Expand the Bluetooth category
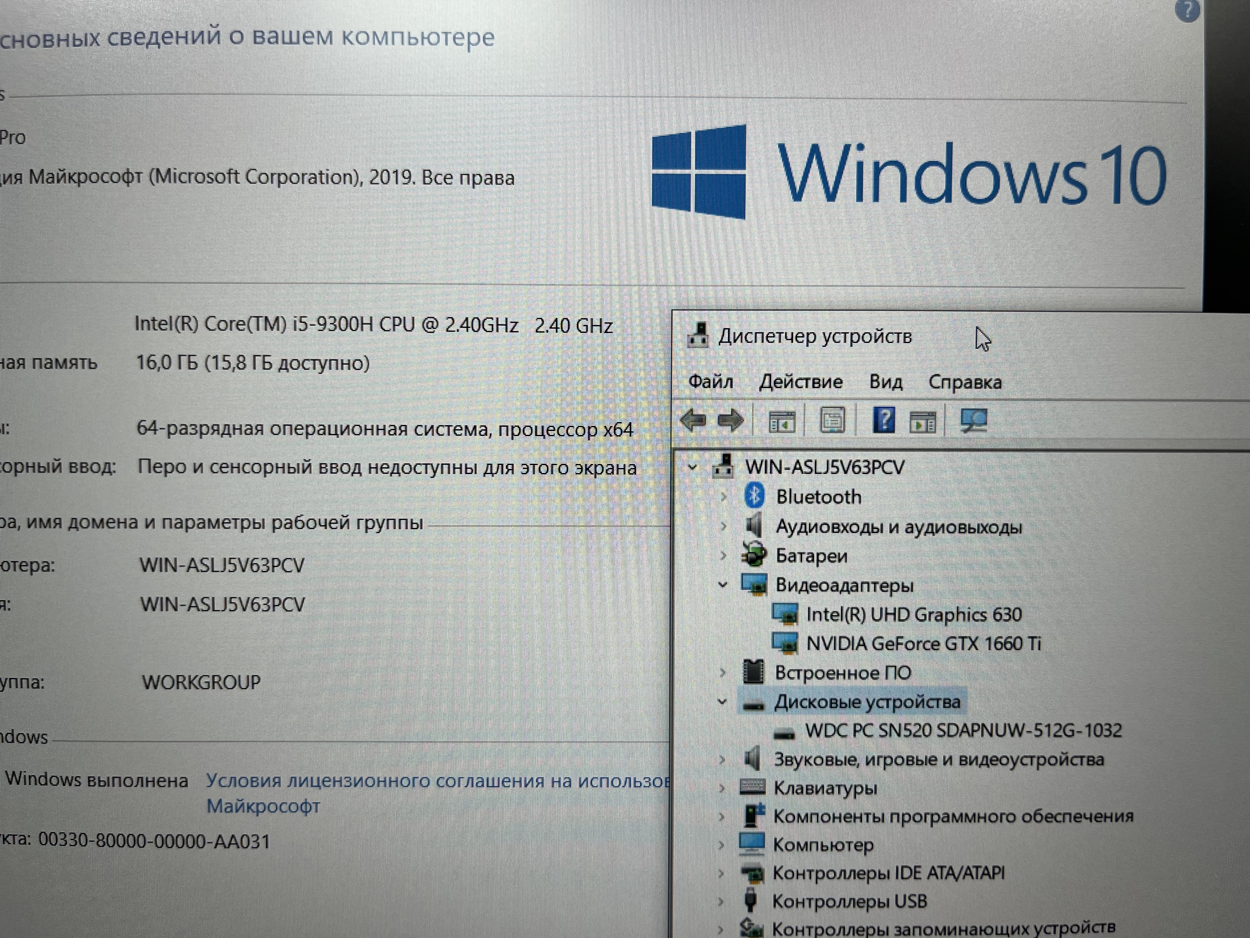 pos(723,498)
